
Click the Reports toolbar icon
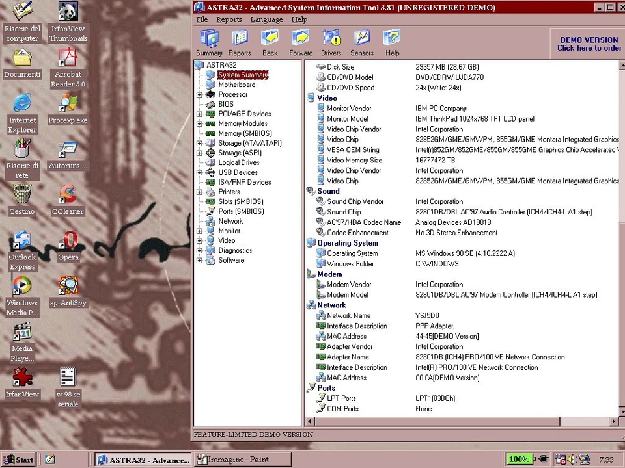(239, 41)
